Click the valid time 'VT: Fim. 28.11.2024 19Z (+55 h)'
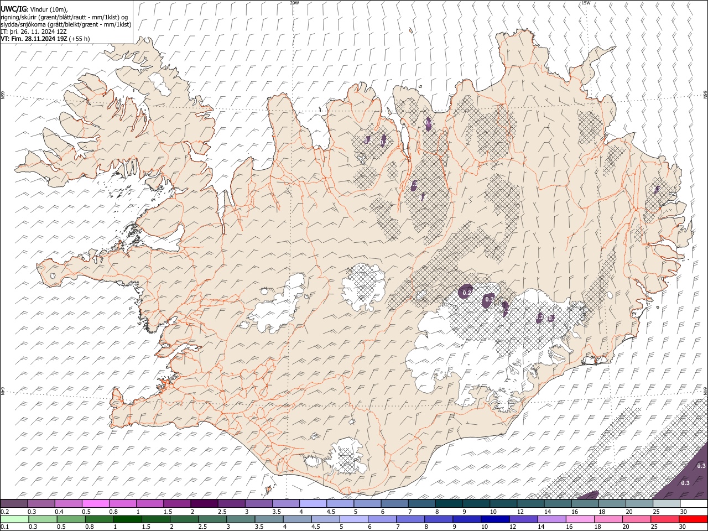 [45, 39]
